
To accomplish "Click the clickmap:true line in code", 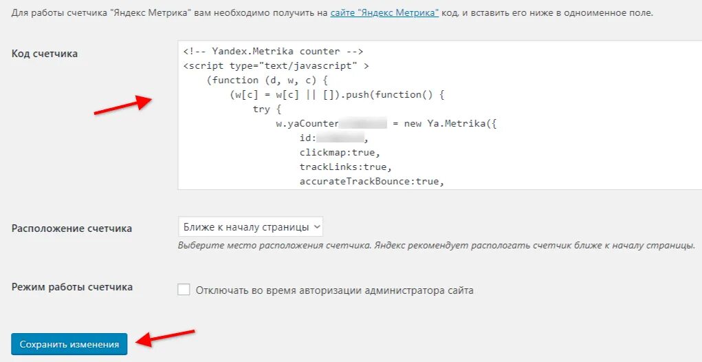I will pos(340,152).
